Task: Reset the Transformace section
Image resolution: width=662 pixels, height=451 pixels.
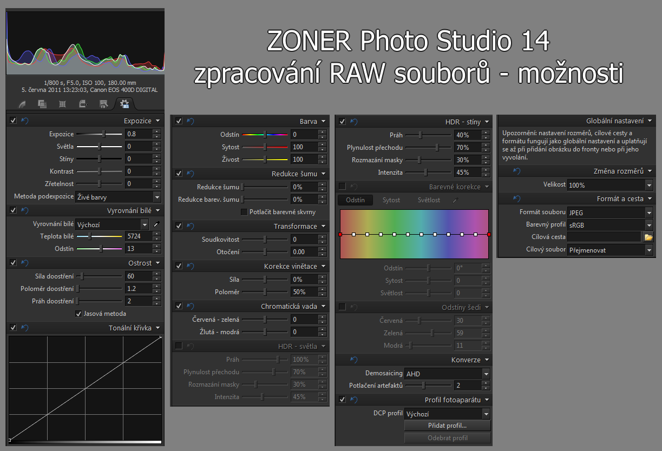Action: tap(190, 226)
